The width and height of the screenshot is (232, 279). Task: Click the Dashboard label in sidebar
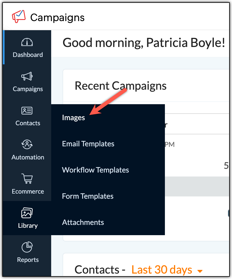tap(28, 55)
